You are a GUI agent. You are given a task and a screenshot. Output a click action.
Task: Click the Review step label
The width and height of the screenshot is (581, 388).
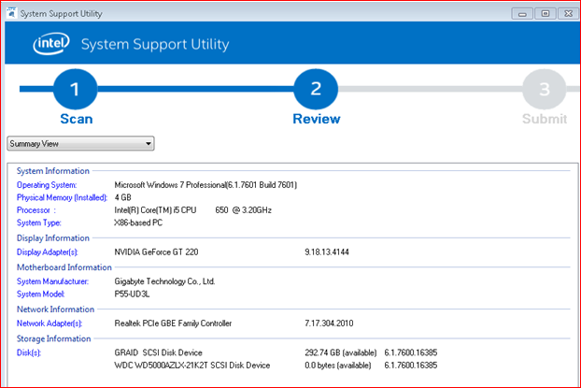[317, 119]
